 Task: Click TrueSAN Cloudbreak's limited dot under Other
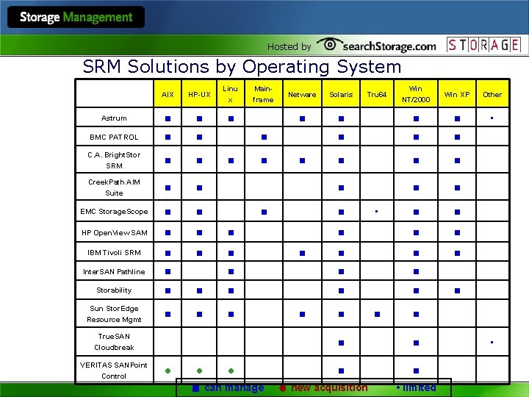492,343
